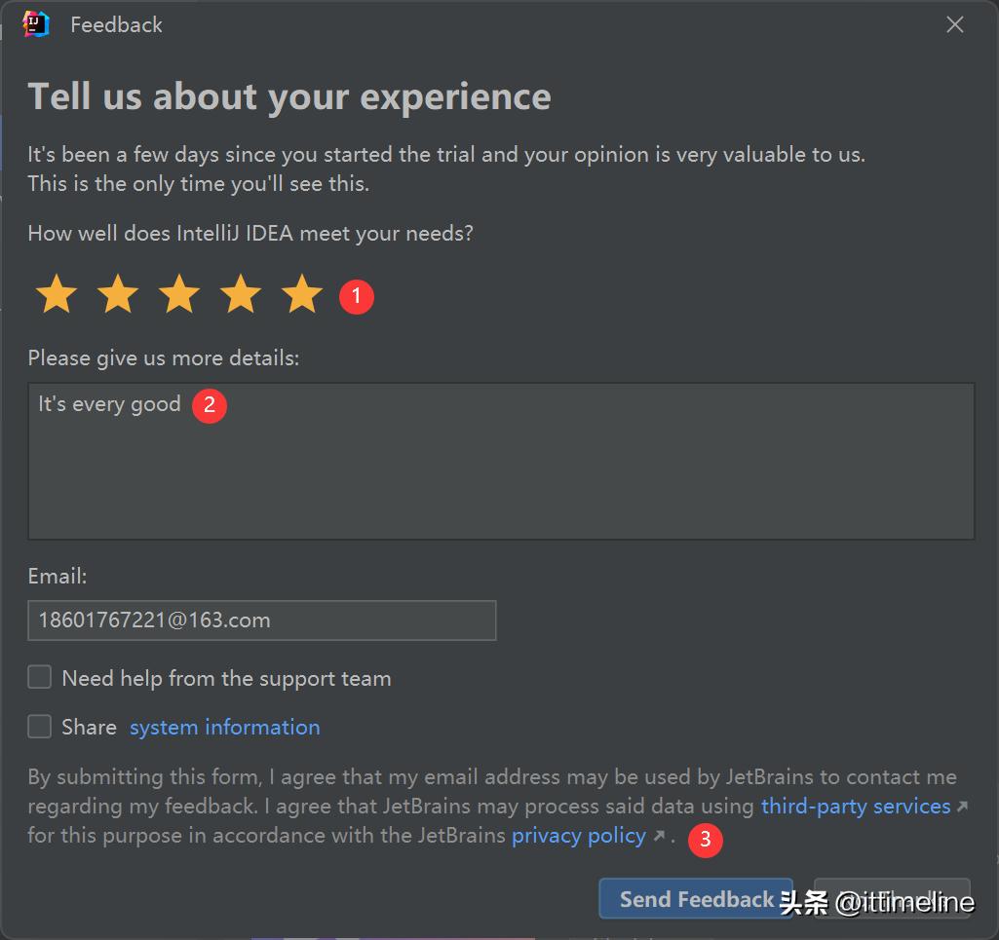Click the button next to Send Feedback

(892, 899)
